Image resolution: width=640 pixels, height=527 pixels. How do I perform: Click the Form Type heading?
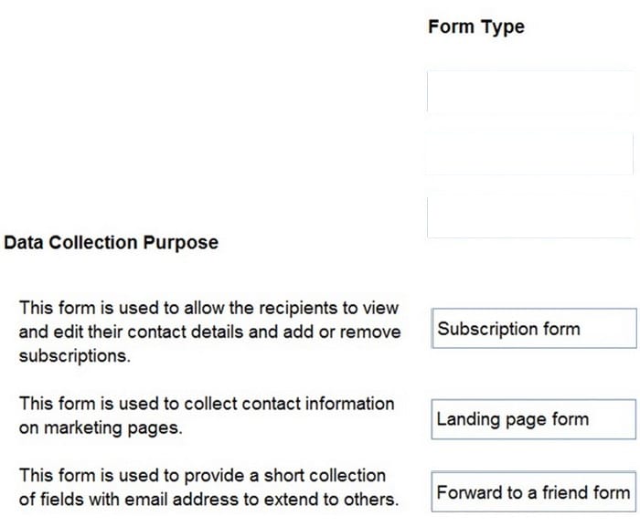(476, 27)
